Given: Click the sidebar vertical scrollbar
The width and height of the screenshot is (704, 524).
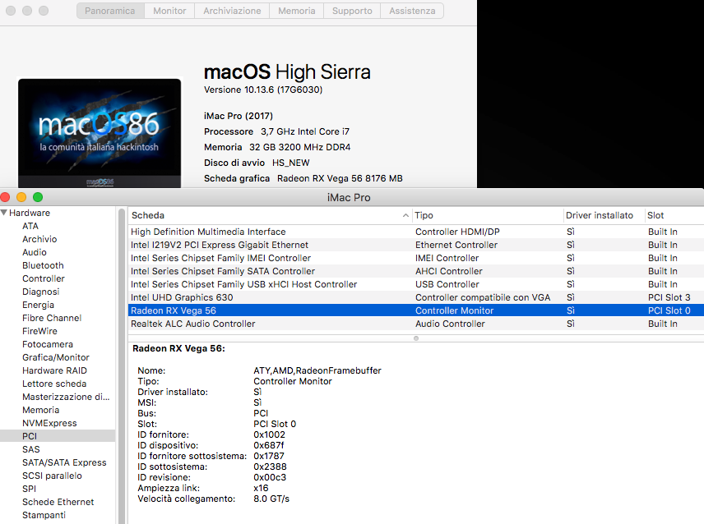Looking at the screenshot, I should click(121, 365).
